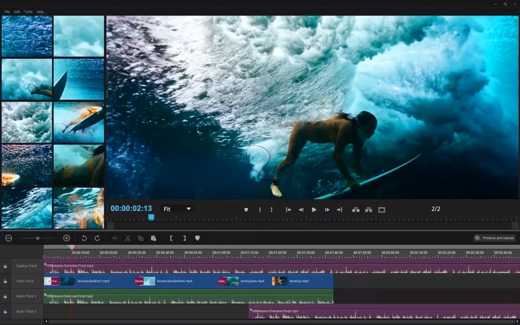The width and height of the screenshot is (520, 325).
Task: Click the zoom out minus icon
Action: (8, 238)
